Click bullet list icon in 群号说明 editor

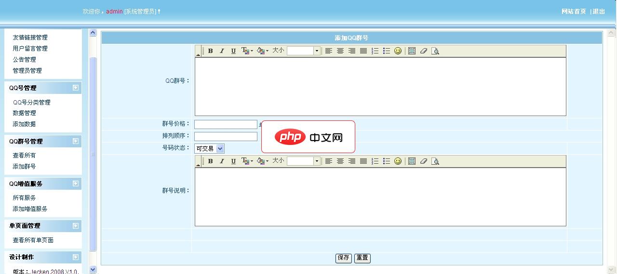(387, 161)
